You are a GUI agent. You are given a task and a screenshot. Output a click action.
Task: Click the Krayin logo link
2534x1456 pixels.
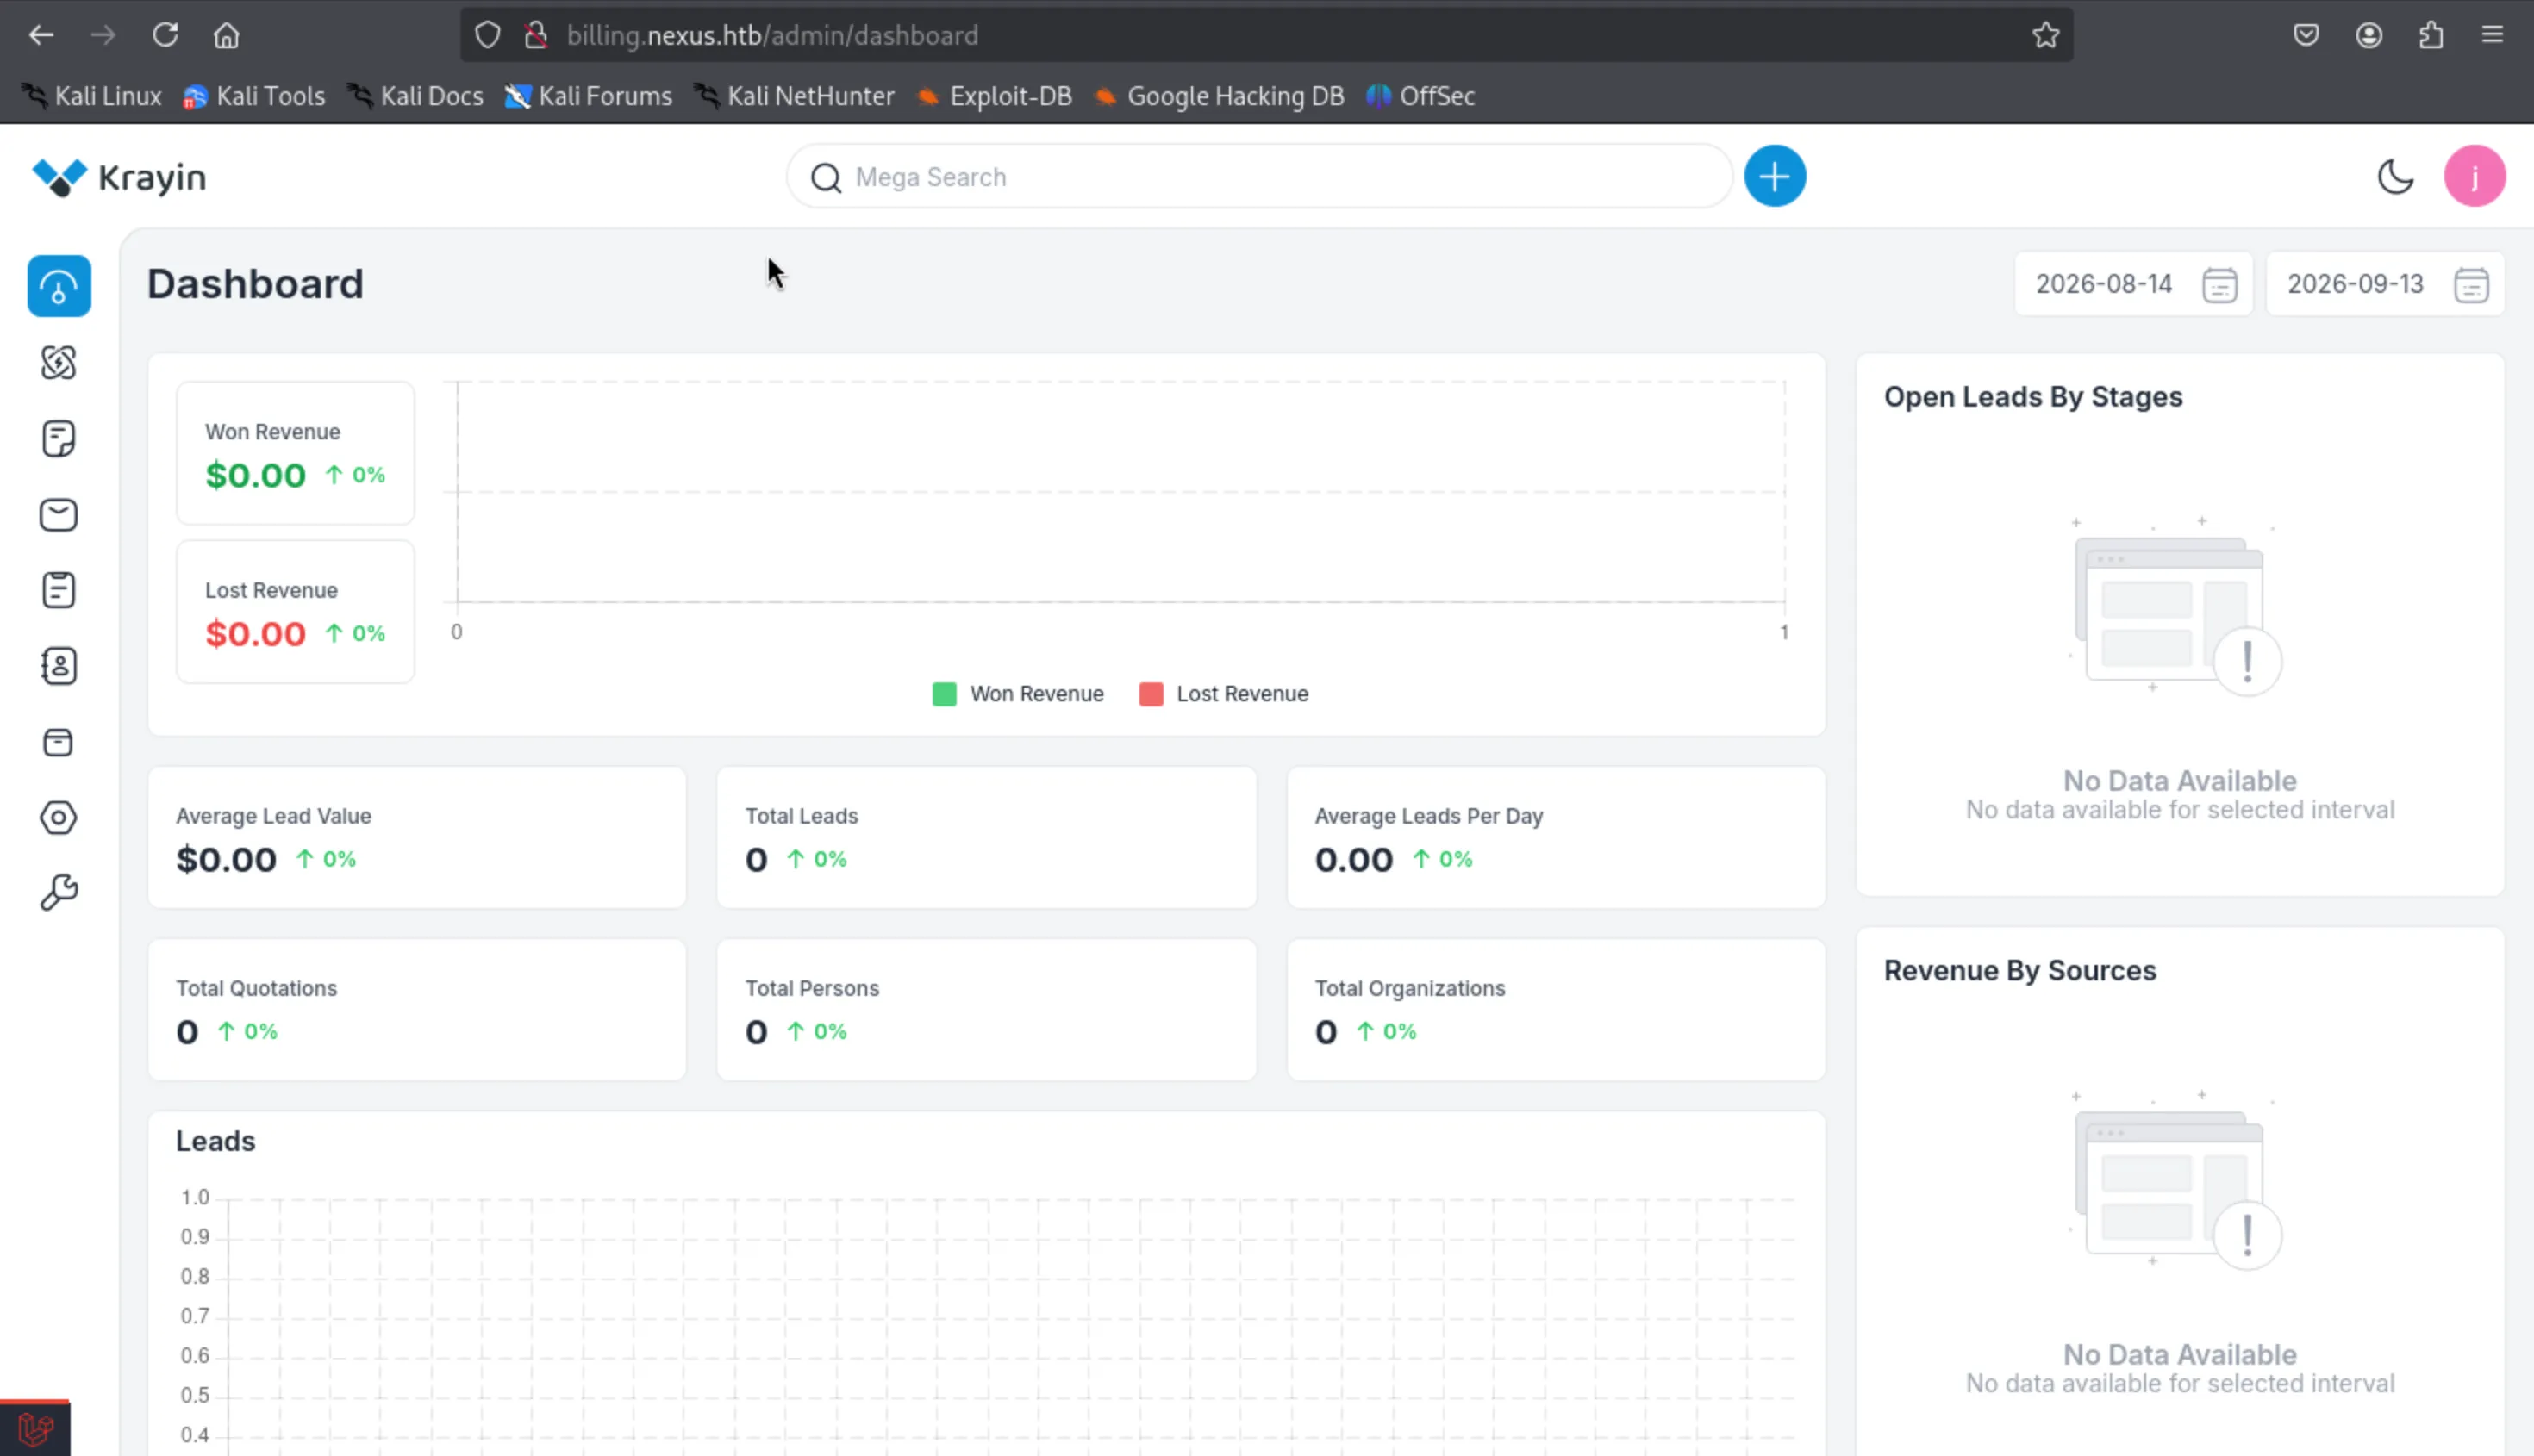click(x=119, y=177)
